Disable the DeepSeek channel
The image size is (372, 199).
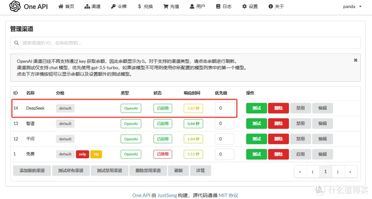300,108
